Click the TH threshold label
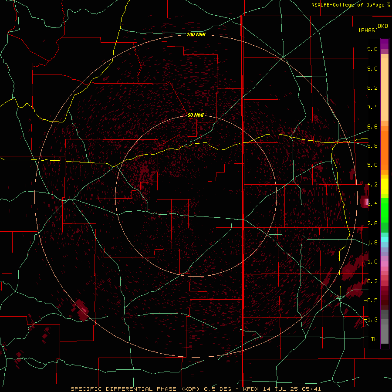Screen dimensions: 392x392 [x=374, y=339]
